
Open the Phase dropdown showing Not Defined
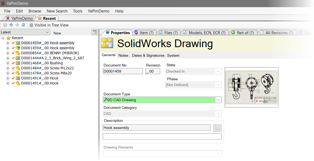pyautogui.click(x=218, y=85)
